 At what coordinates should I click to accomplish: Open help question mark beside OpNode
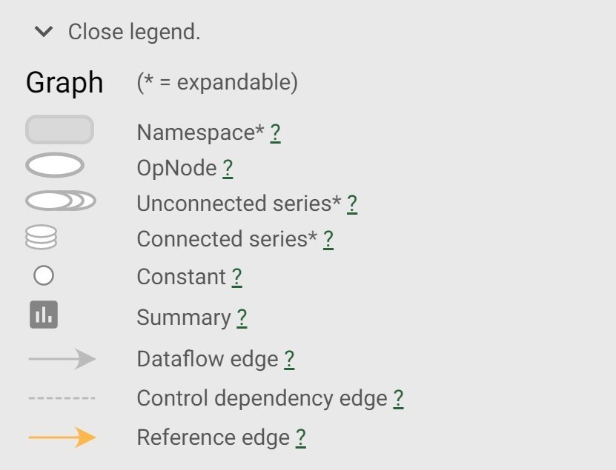tap(228, 169)
